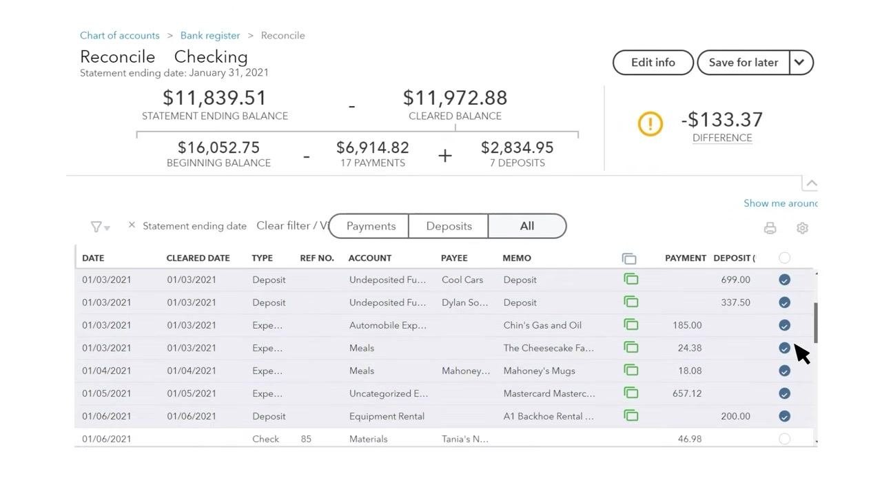Screen dimensions: 882x496
Task: Click Save for later button
Action: click(x=743, y=62)
